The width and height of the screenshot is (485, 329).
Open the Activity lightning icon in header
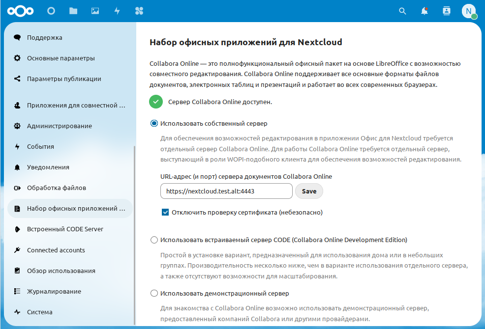pos(117,11)
